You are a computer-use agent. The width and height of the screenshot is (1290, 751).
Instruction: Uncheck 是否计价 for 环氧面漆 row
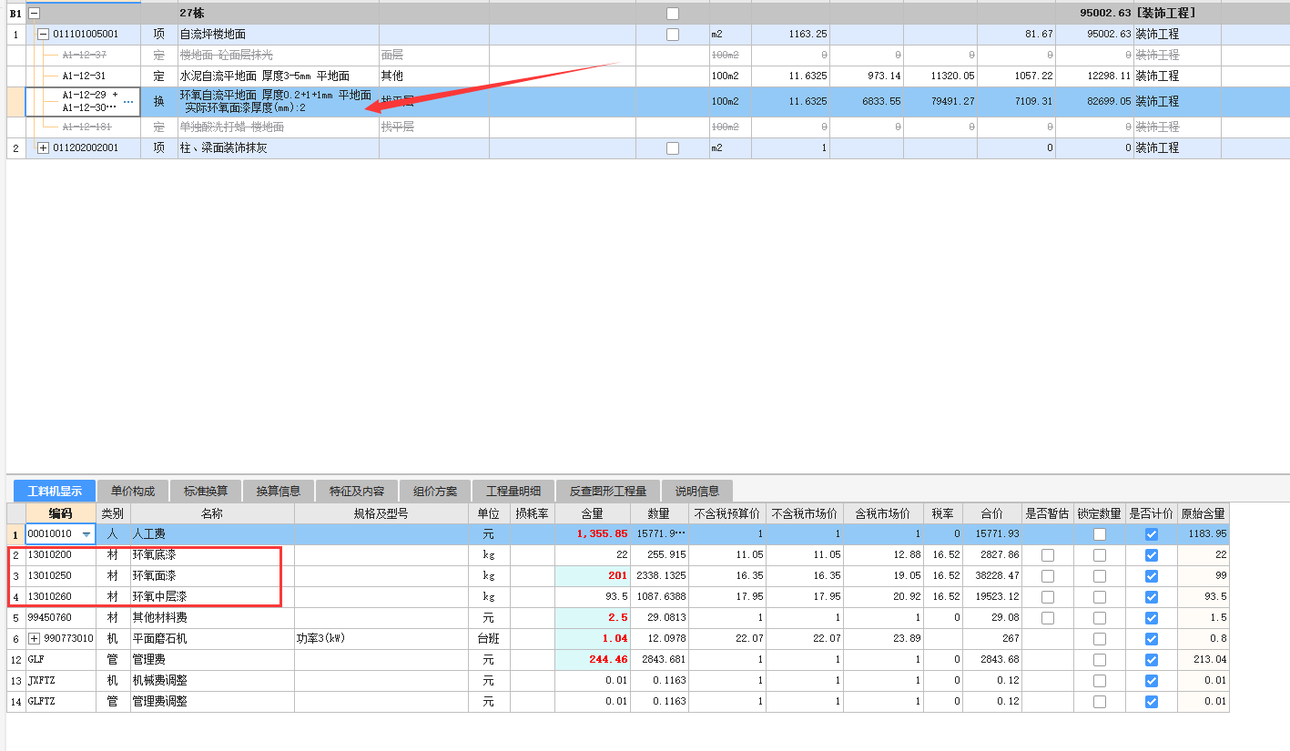coord(1152,575)
